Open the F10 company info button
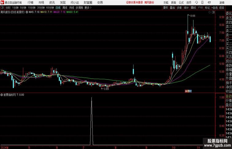The height and width of the screenshot is (149, 232). pos(200,8)
